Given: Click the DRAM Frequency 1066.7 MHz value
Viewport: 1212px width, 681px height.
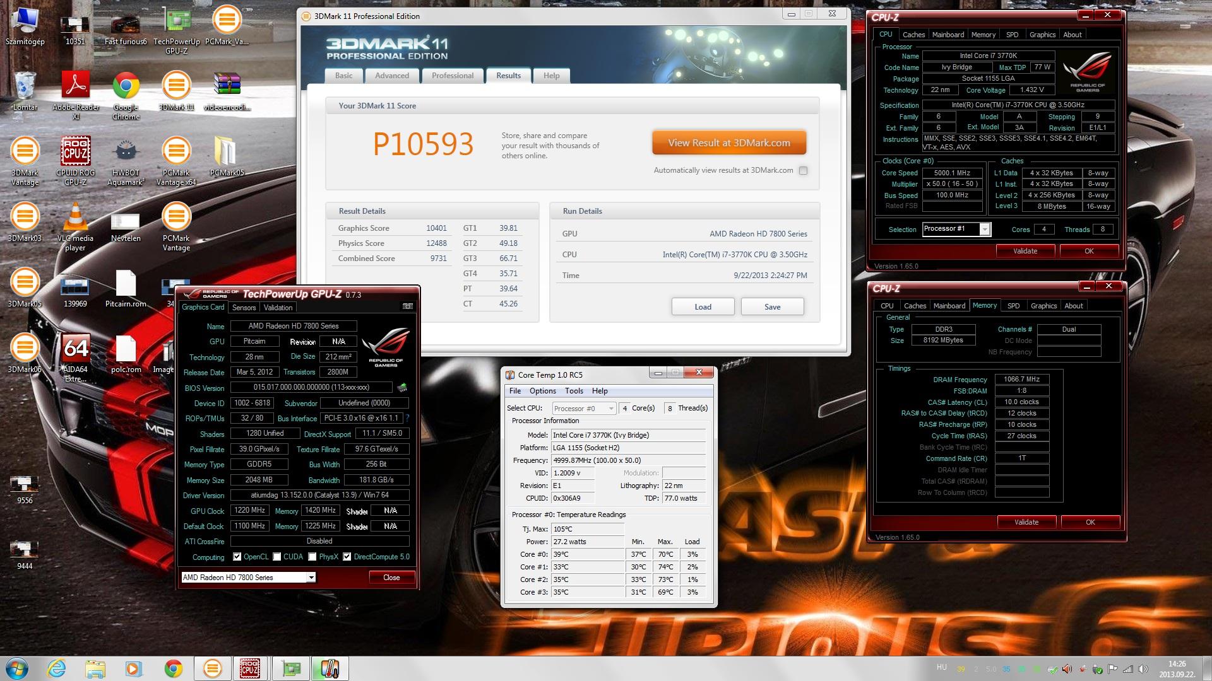Looking at the screenshot, I should [x=1021, y=380].
